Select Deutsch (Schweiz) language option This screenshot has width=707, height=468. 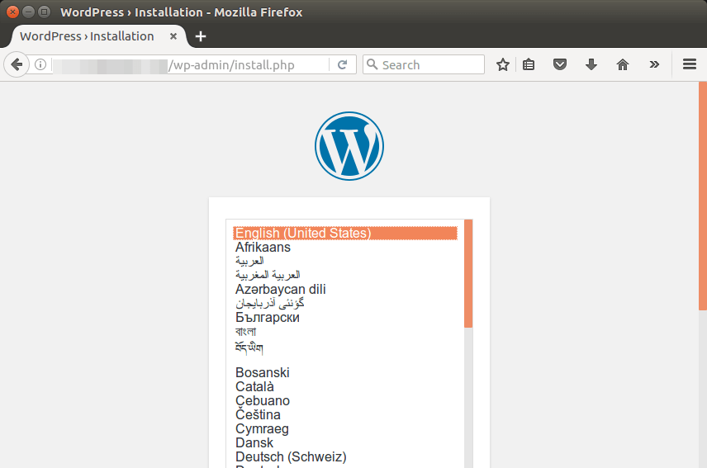point(291,456)
